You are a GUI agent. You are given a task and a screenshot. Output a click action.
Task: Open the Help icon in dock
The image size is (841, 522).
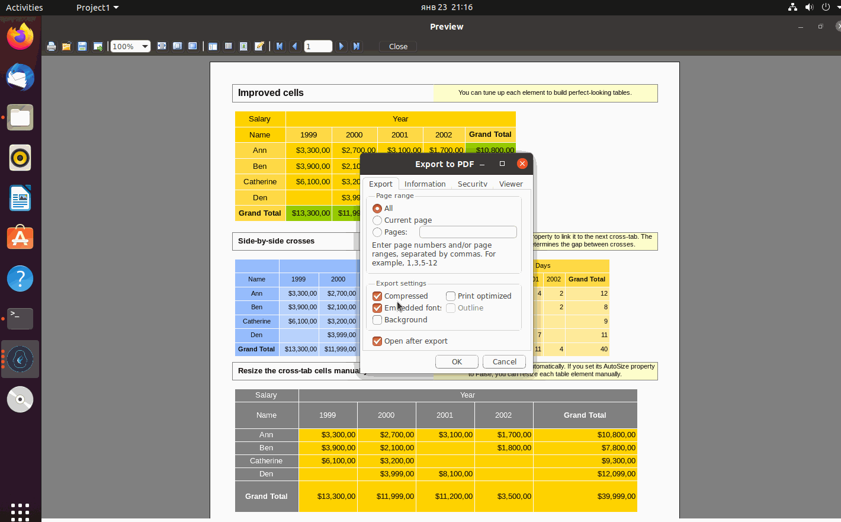[20, 278]
